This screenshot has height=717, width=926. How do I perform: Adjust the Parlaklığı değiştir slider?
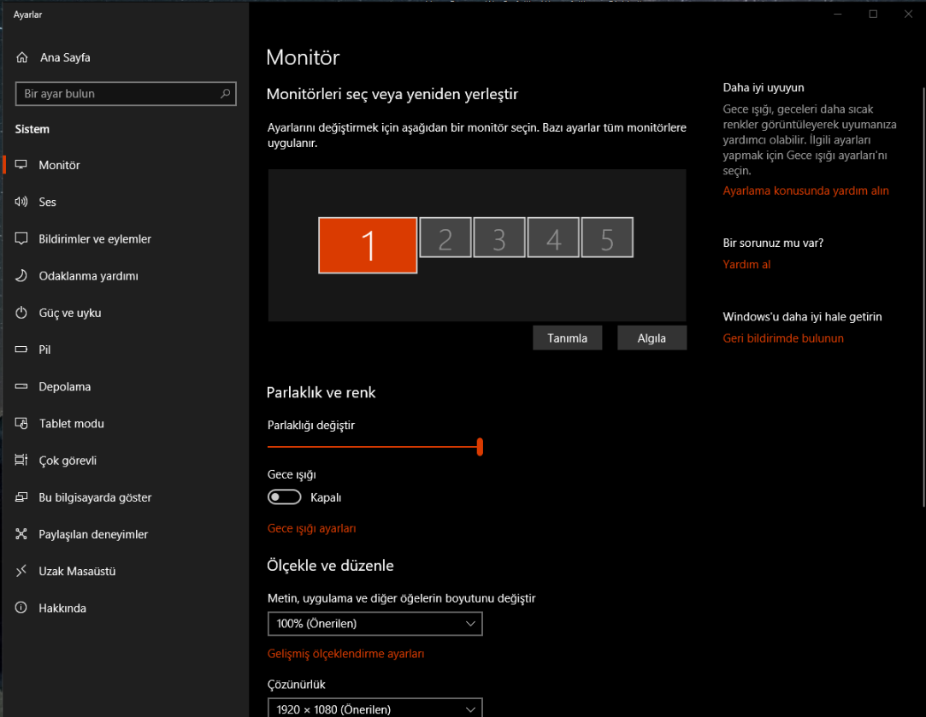(x=480, y=446)
